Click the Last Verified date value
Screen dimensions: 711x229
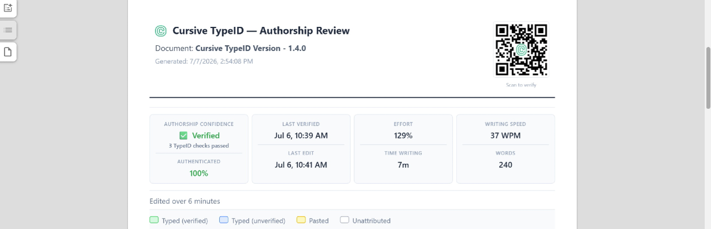click(x=301, y=136)
